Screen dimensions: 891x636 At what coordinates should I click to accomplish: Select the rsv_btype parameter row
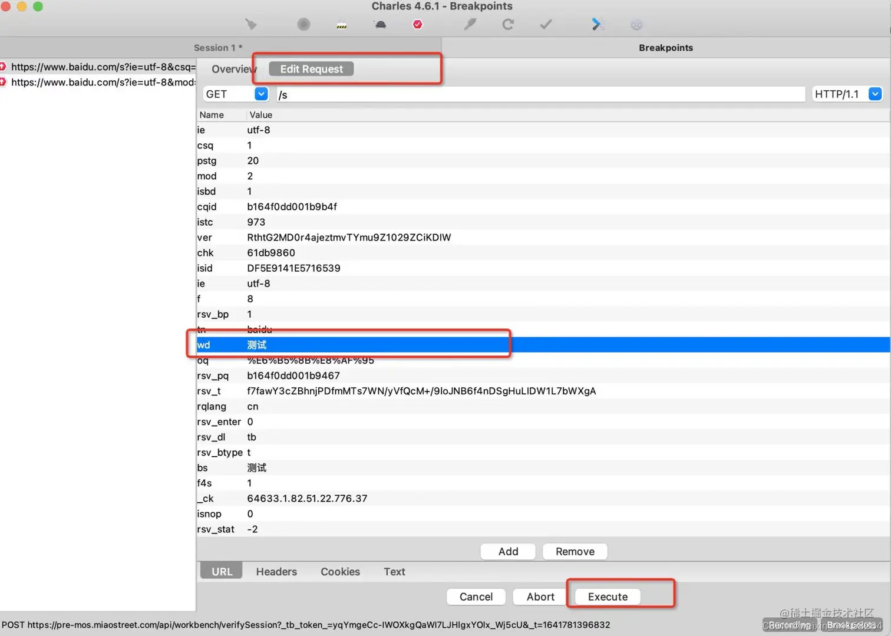tap(543, 452)
